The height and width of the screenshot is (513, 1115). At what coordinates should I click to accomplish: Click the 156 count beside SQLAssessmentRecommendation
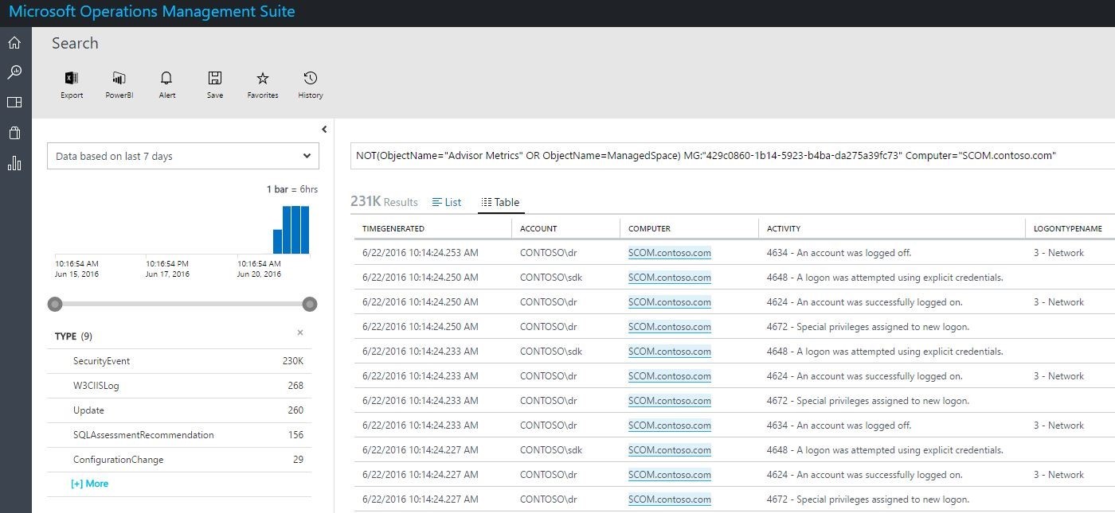pyautogui.click(x=295, y=435)
